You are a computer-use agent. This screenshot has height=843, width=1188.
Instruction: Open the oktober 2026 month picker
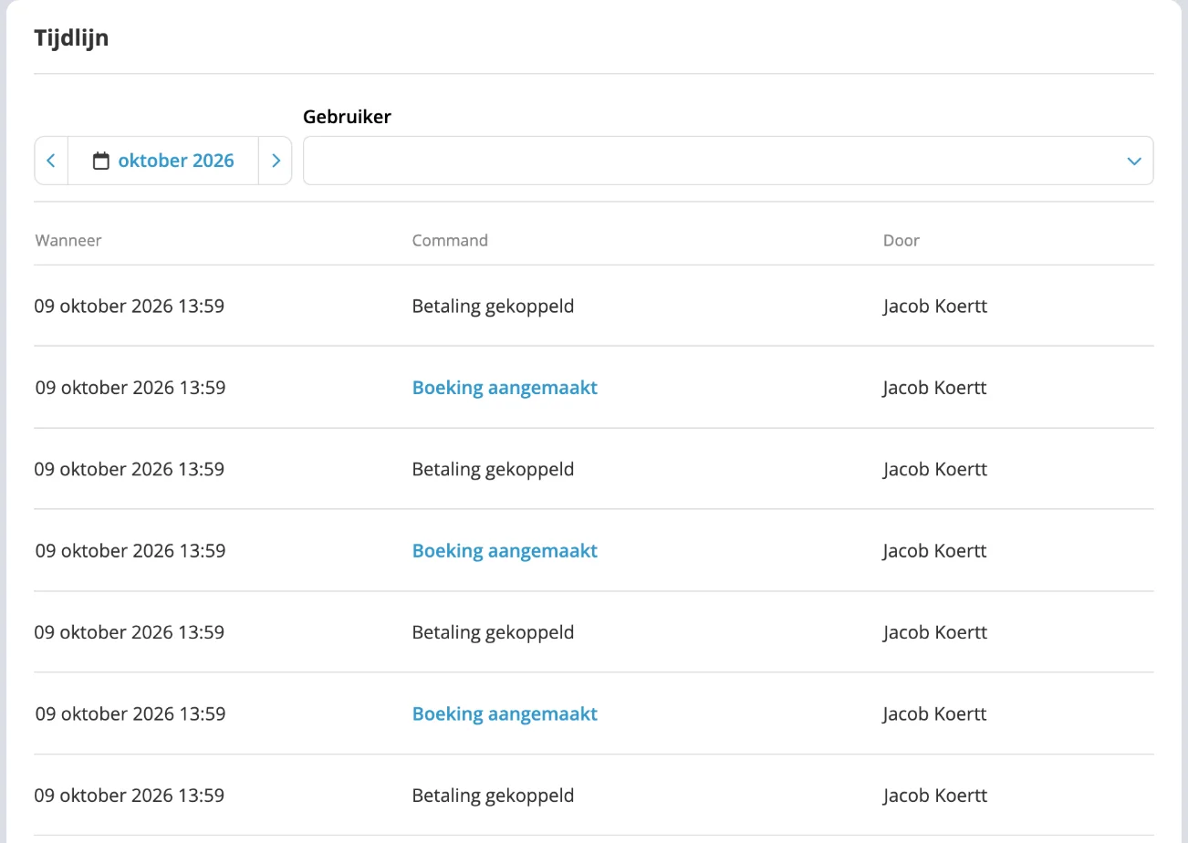click(163, 161)
